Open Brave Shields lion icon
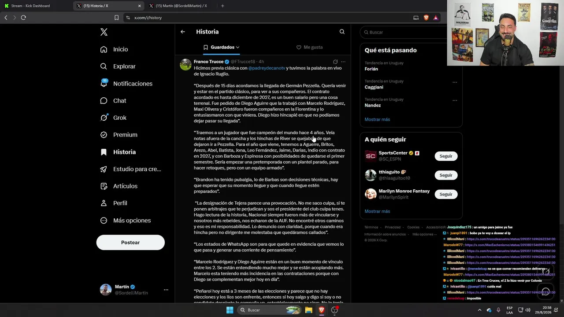564x317 pixels. (x=426, y=18)
